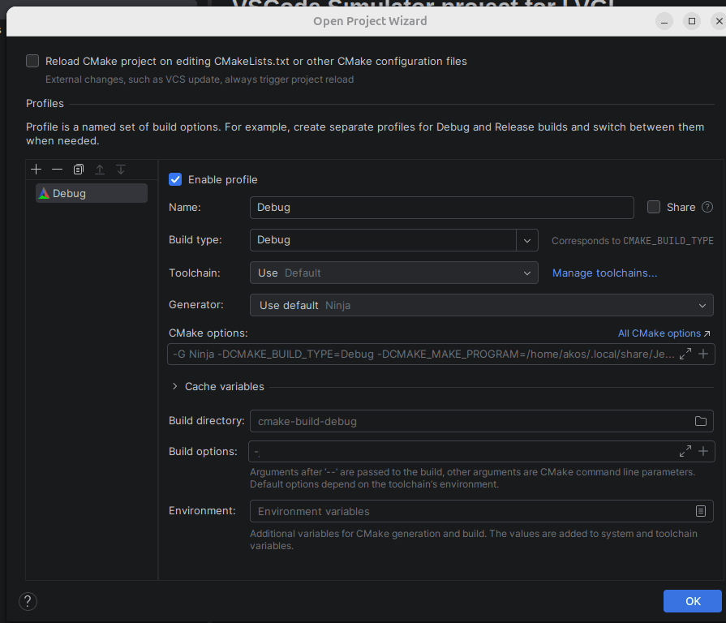Open the Generator dropdown
This screenshot has width=726, height=623.
pos(482,305)
